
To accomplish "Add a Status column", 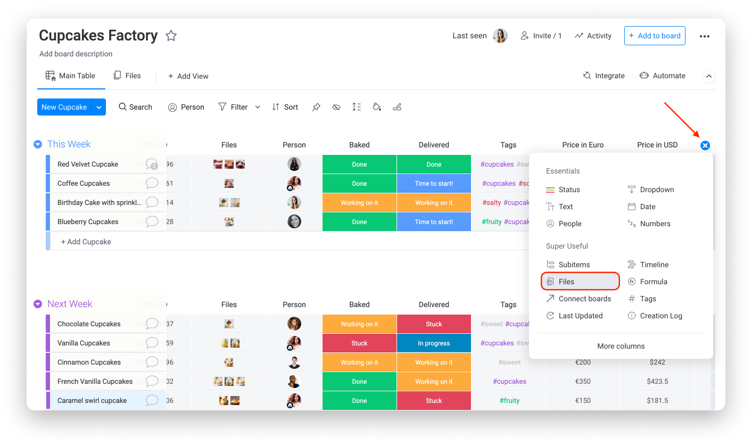I will tap(563, 189).
